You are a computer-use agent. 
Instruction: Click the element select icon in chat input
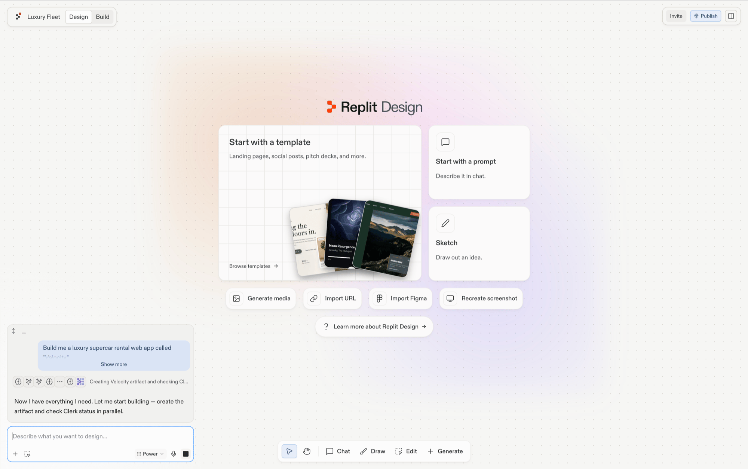click(x=27, y=454)
